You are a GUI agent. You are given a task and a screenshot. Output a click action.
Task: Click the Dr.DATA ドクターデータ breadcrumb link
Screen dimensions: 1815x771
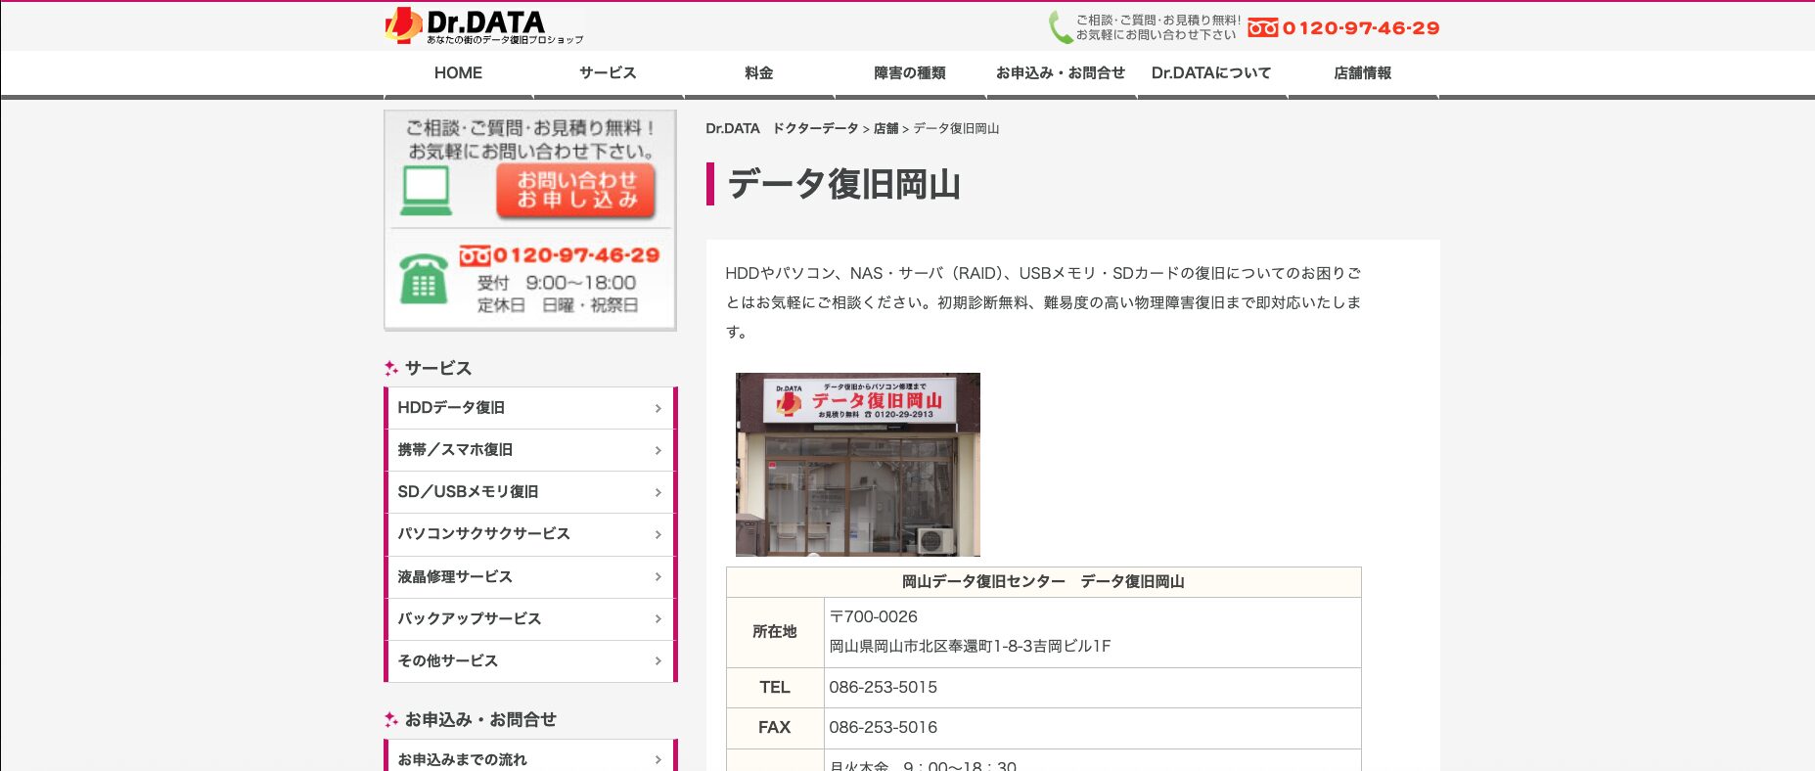(782, 128)
